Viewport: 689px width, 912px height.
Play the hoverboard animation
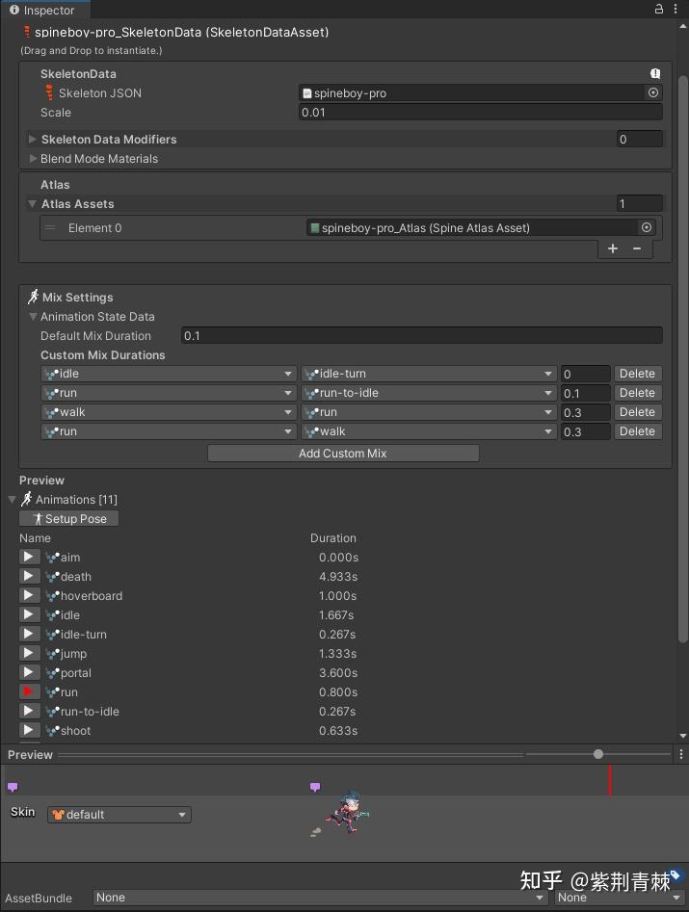coord(29,595)
